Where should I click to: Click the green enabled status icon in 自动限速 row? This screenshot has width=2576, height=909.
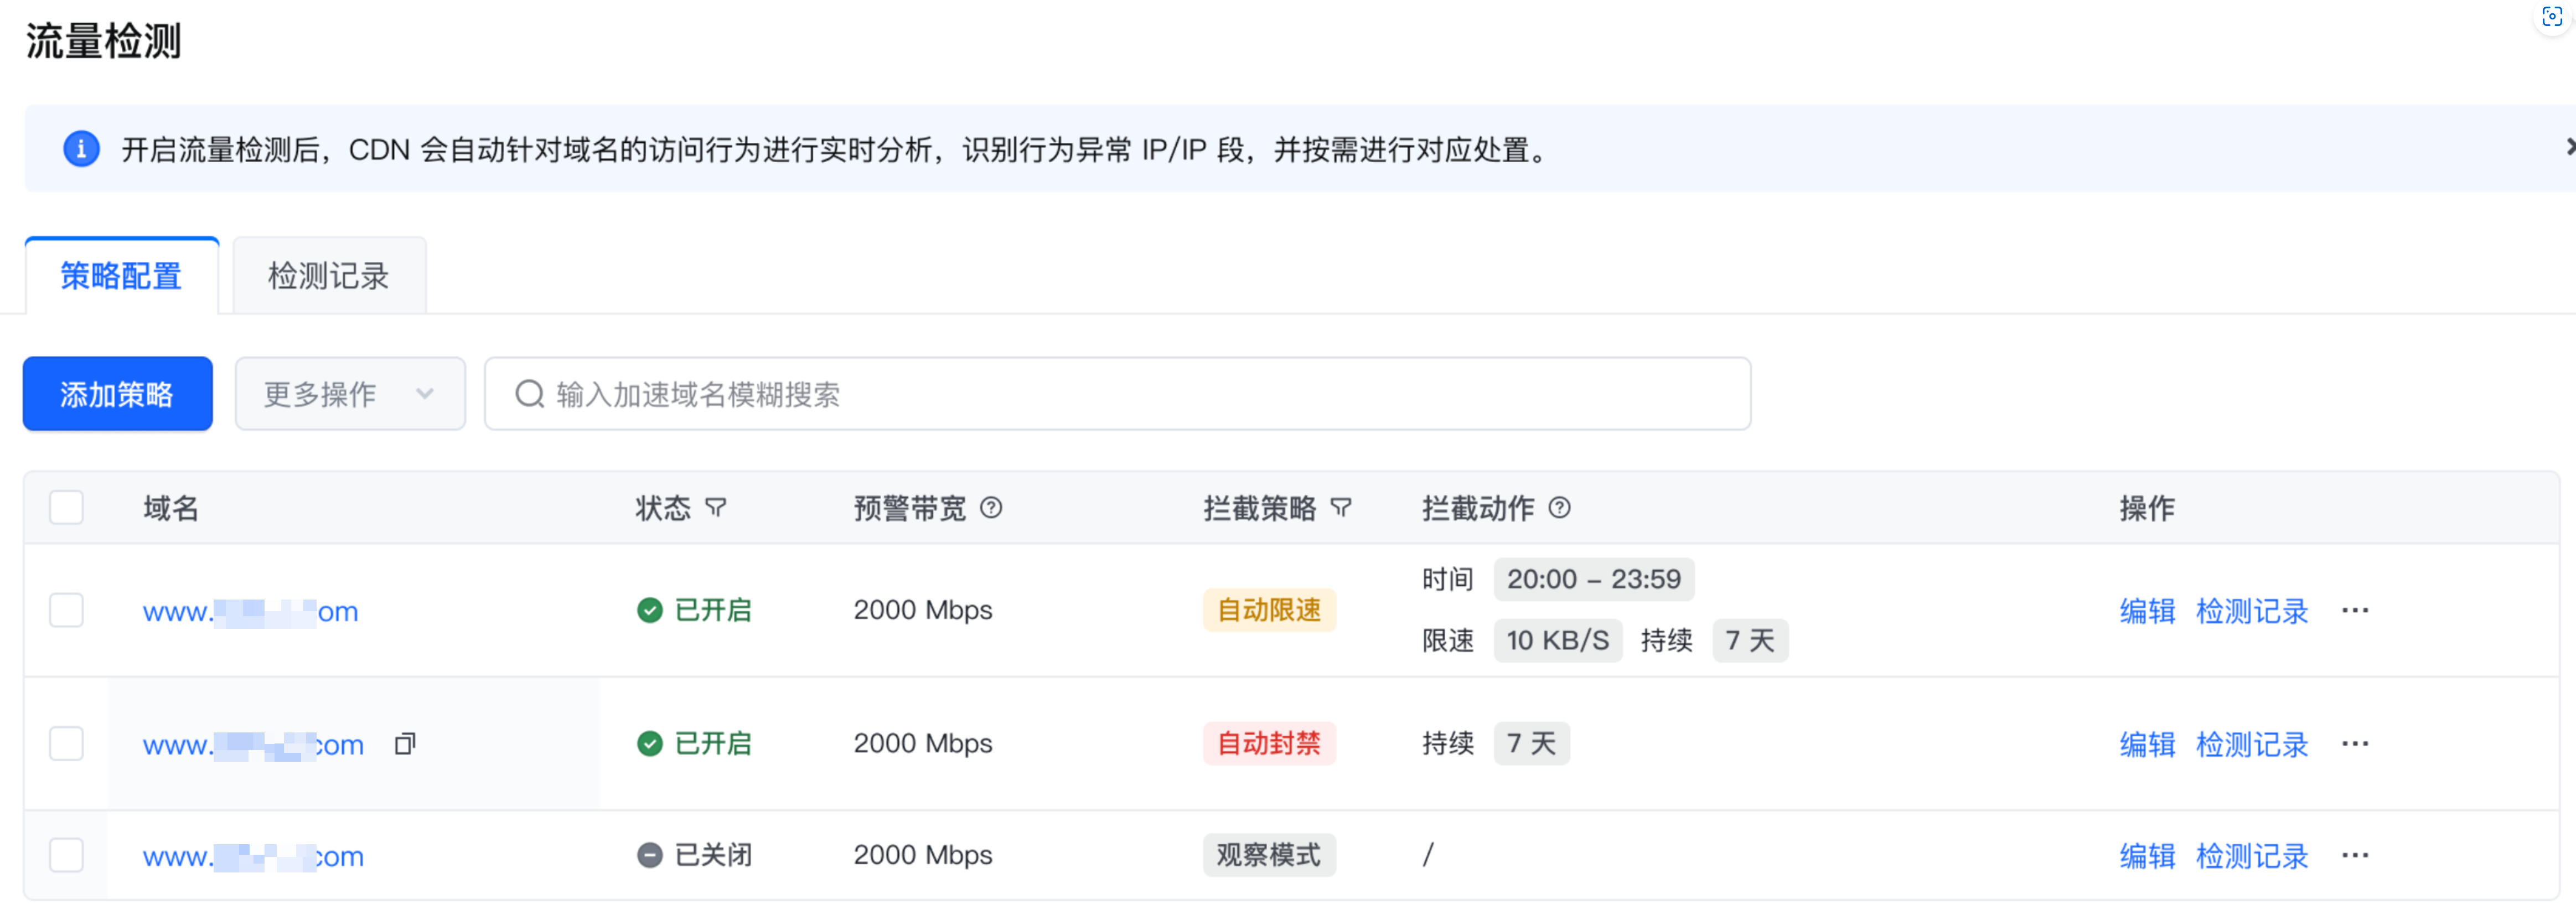pyautogui.click(x=650, y=611)
